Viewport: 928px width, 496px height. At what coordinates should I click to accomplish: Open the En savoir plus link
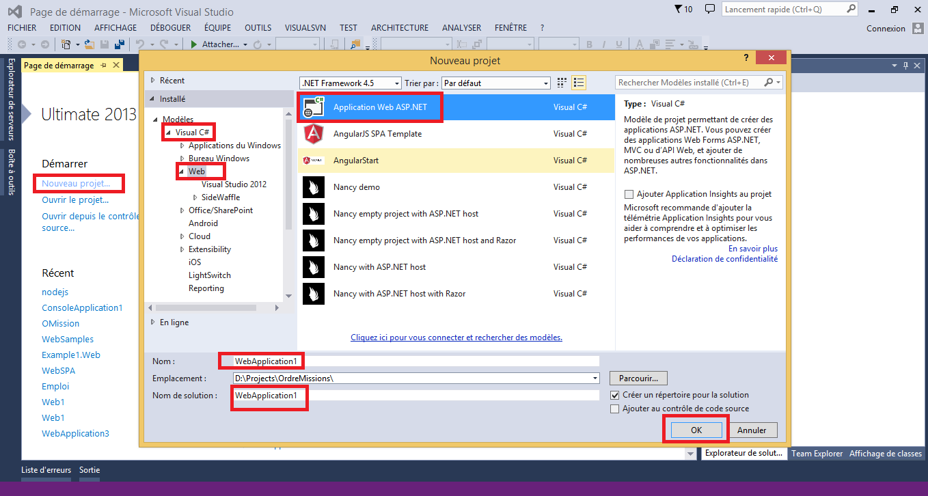[753, 249]
